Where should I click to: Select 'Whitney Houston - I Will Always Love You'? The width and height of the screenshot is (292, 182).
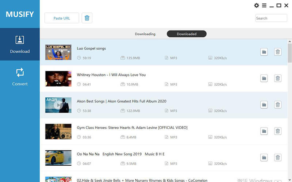(x=111, y=75)
